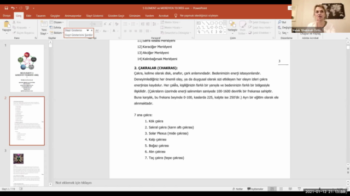Open the Acrobat tab

164,16
